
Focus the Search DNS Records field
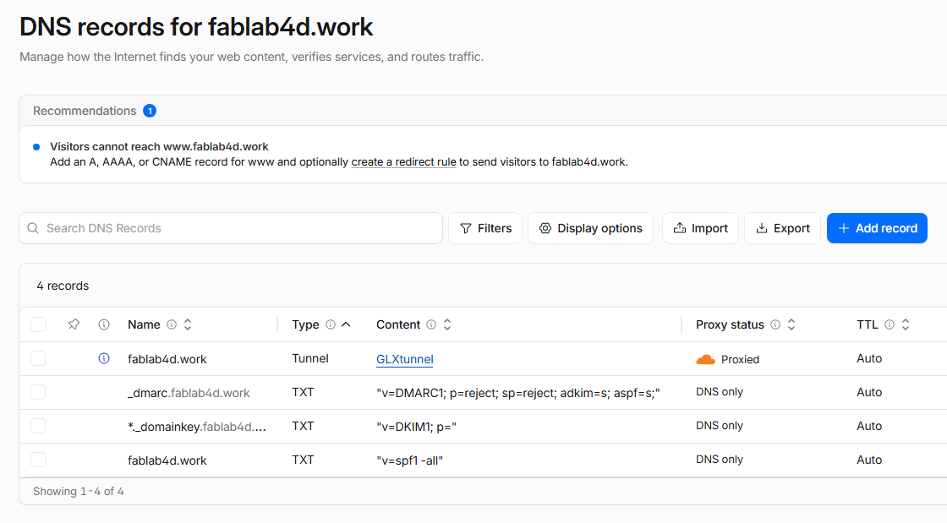(x=231, y=228)
